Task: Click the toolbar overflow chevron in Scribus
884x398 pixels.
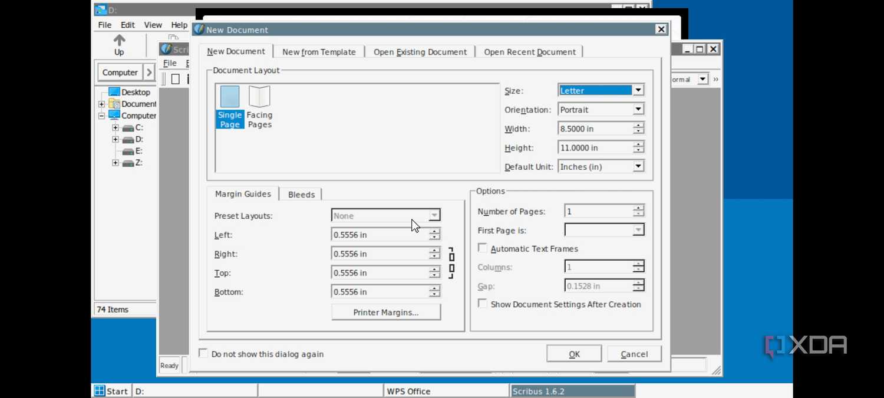Action: pyautogui.click(x=715, y=79)
